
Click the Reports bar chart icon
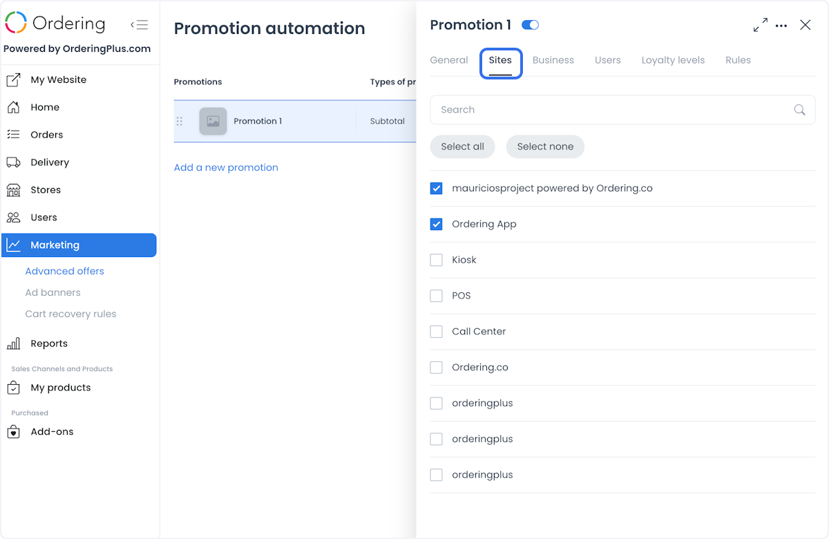click(13, 343)
